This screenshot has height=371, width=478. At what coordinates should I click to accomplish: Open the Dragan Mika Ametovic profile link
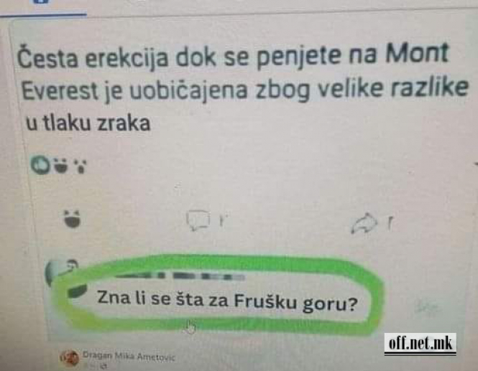point(129,356)
